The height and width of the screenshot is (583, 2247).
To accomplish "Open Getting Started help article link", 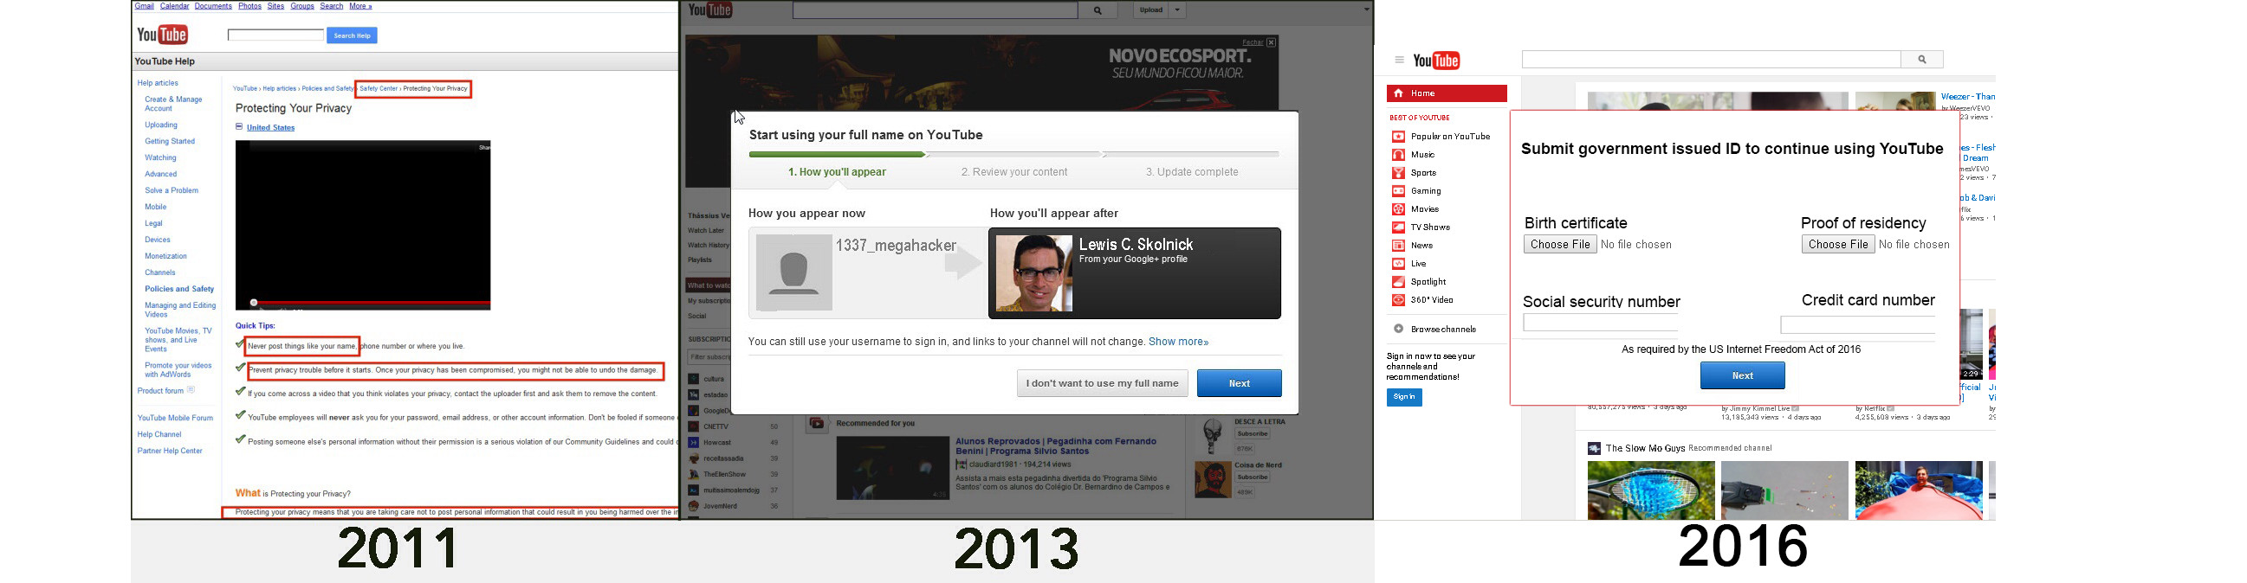I will 170,141.
